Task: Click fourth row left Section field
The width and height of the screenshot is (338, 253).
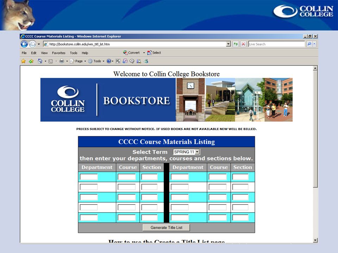Action: click(x=149, y=207)
